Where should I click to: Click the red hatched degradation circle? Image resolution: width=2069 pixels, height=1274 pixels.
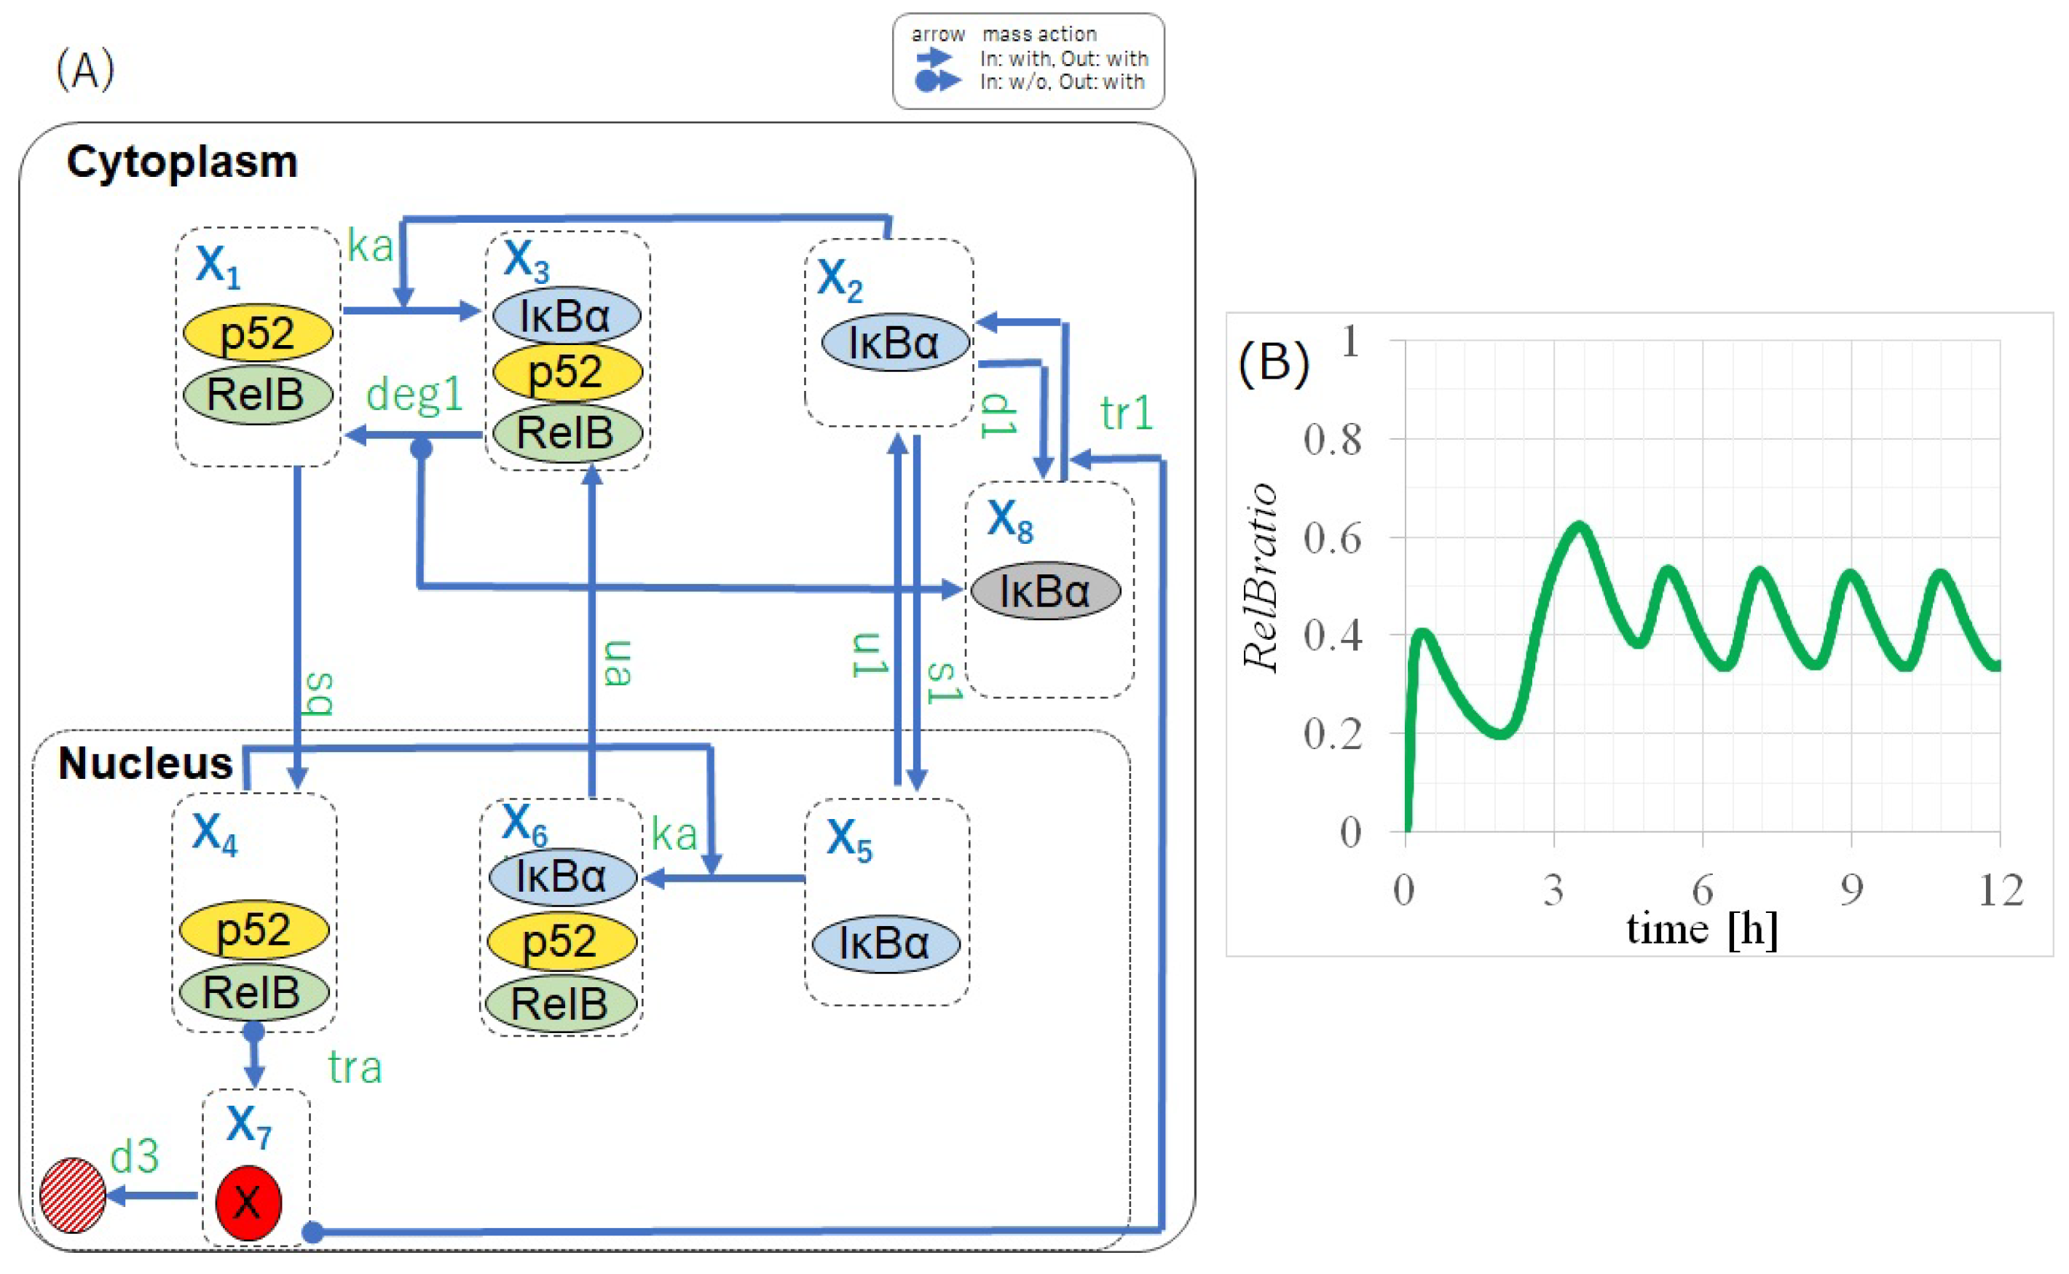73,1195
